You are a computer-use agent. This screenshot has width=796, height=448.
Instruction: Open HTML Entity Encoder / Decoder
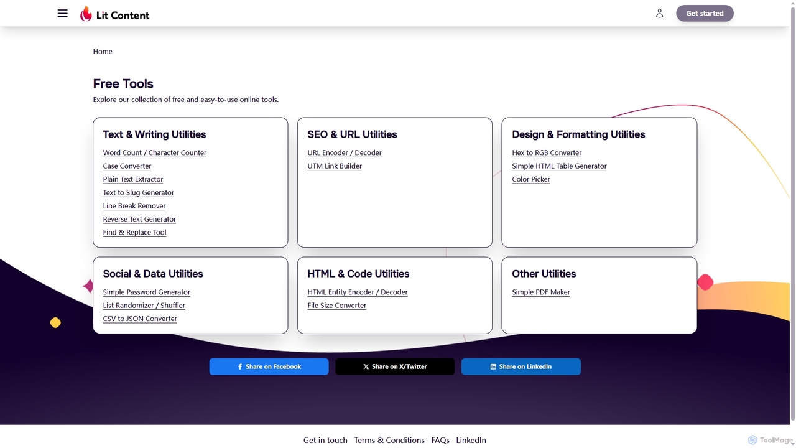[358, 292]
